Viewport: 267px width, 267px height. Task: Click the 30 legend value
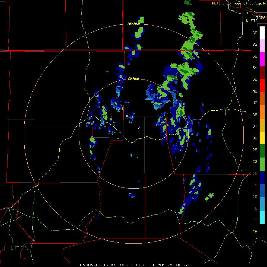click(x=255, y=138)
